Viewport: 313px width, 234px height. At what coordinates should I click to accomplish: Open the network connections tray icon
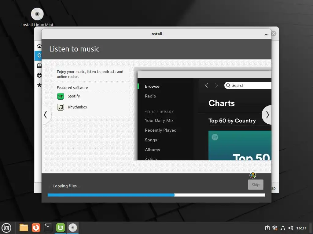coord(283,228)
